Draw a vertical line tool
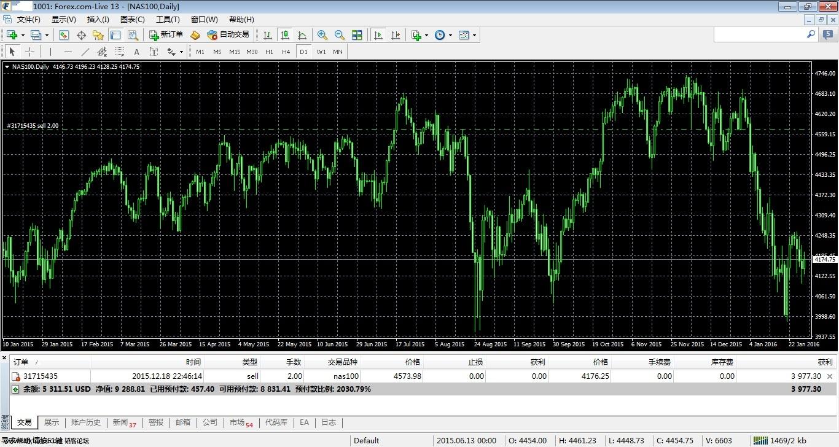This screenshot has width=839, height=447. point(50,52)
